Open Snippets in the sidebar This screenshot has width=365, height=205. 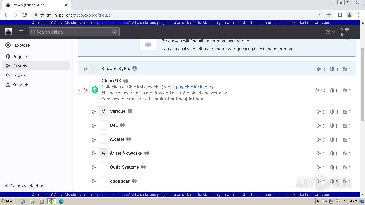(x=36, y=85)
